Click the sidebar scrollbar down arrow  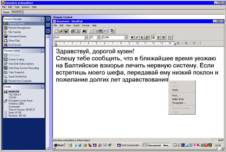click(47, 148)
